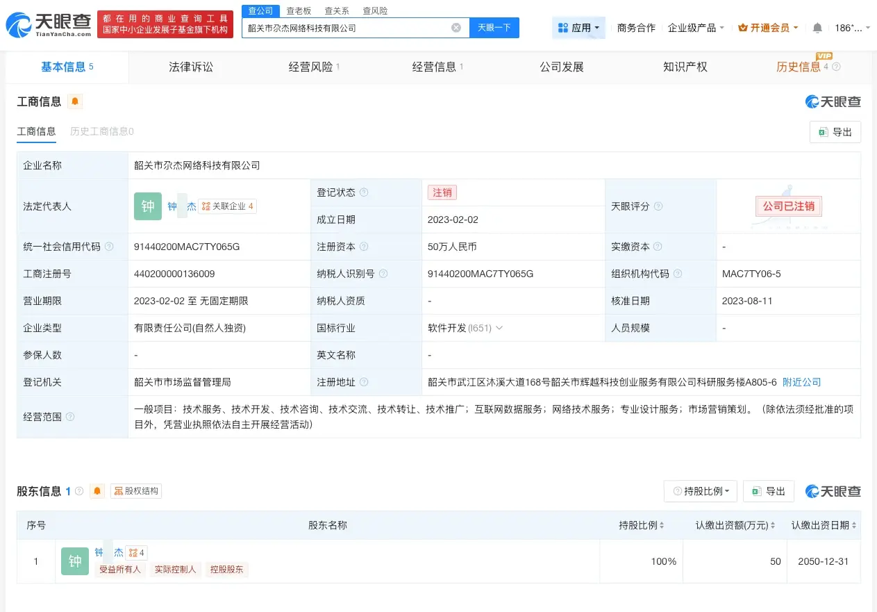Select 查风险 search tab
This screenshot has height=612, width=877.
[x=375, y=10]
